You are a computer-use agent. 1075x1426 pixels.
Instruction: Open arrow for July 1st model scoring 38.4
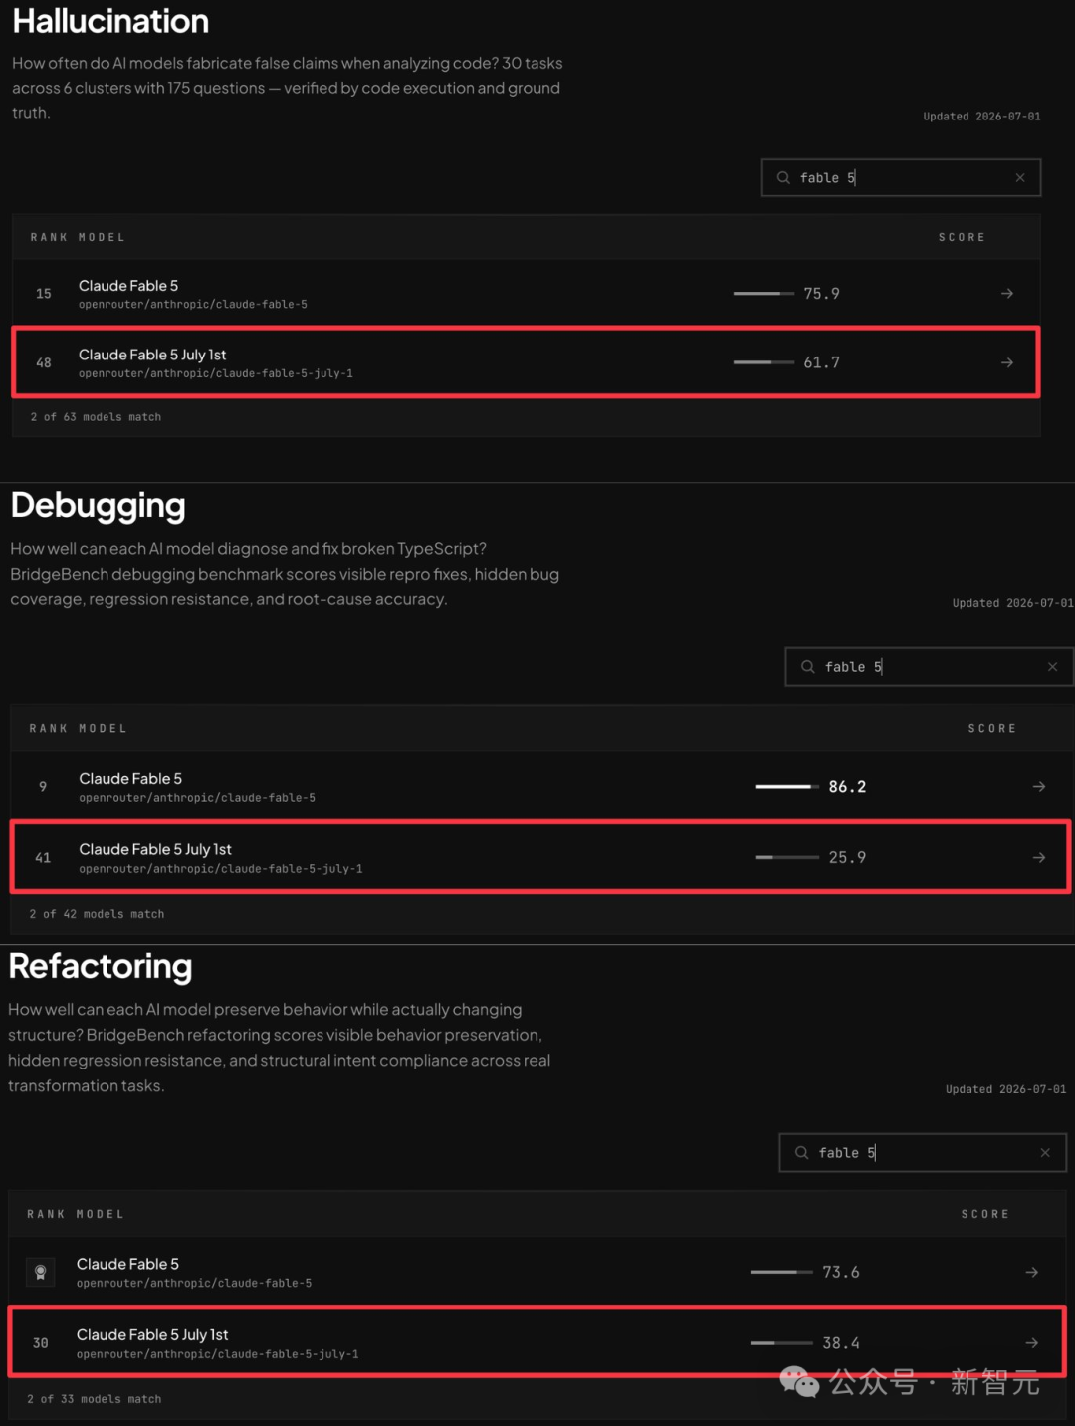pyautogui.click(x=1032, y=1343)
